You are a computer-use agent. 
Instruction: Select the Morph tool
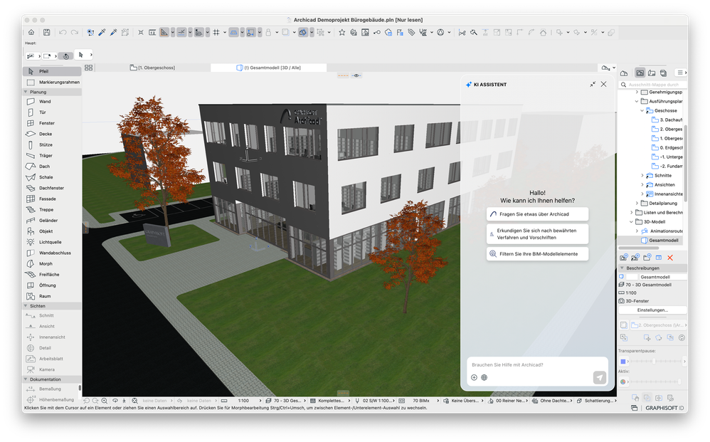tap(52, 263)
